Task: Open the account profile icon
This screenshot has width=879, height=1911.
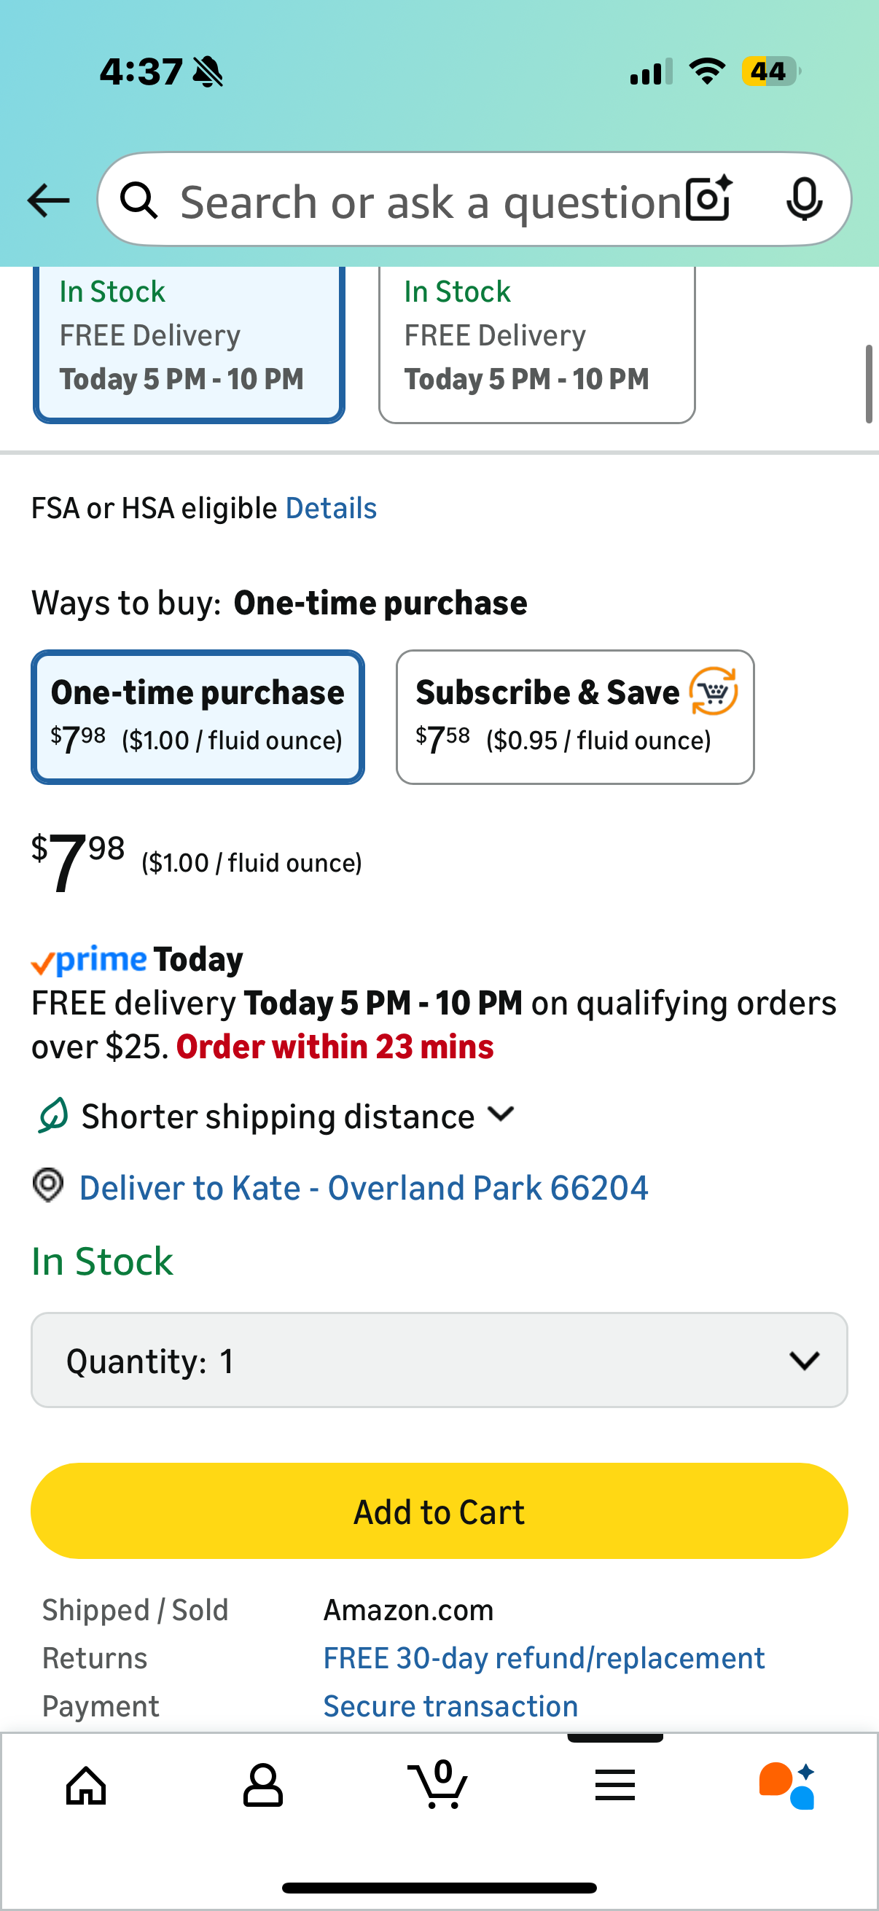Action: (262, 1784)
